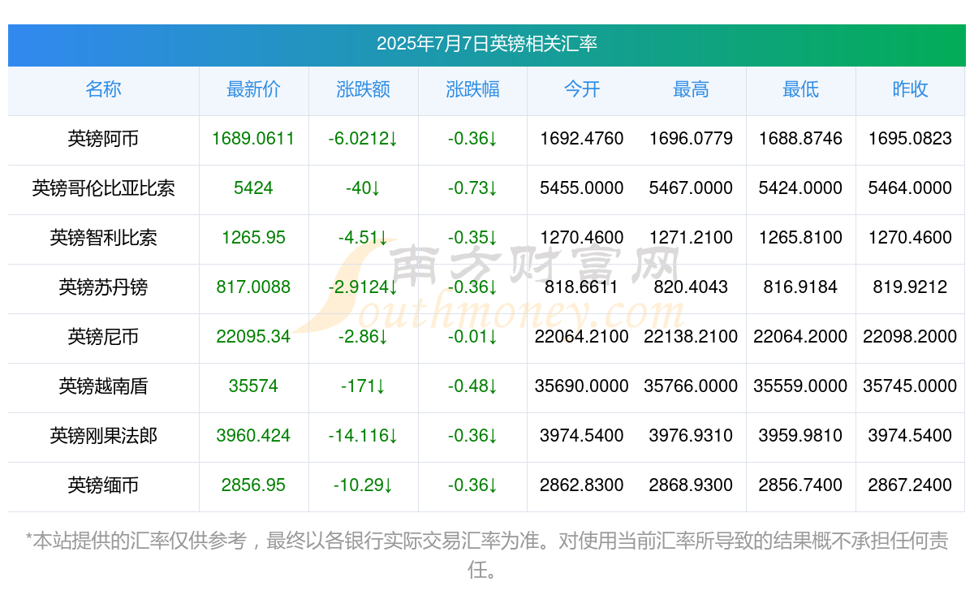Click low value 3959.9810
The height and width of the screenshot is (595, 974).
point(800,436)
